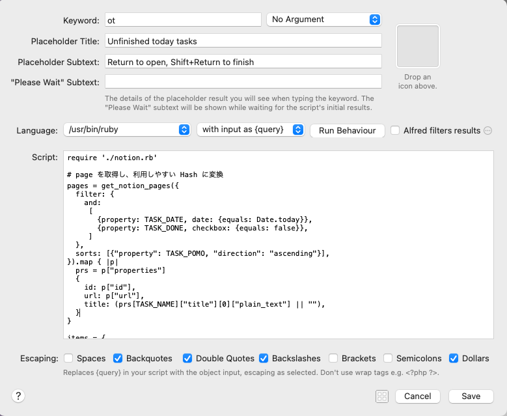Open the 'with input as {query}' dropdown

(251, 130)
